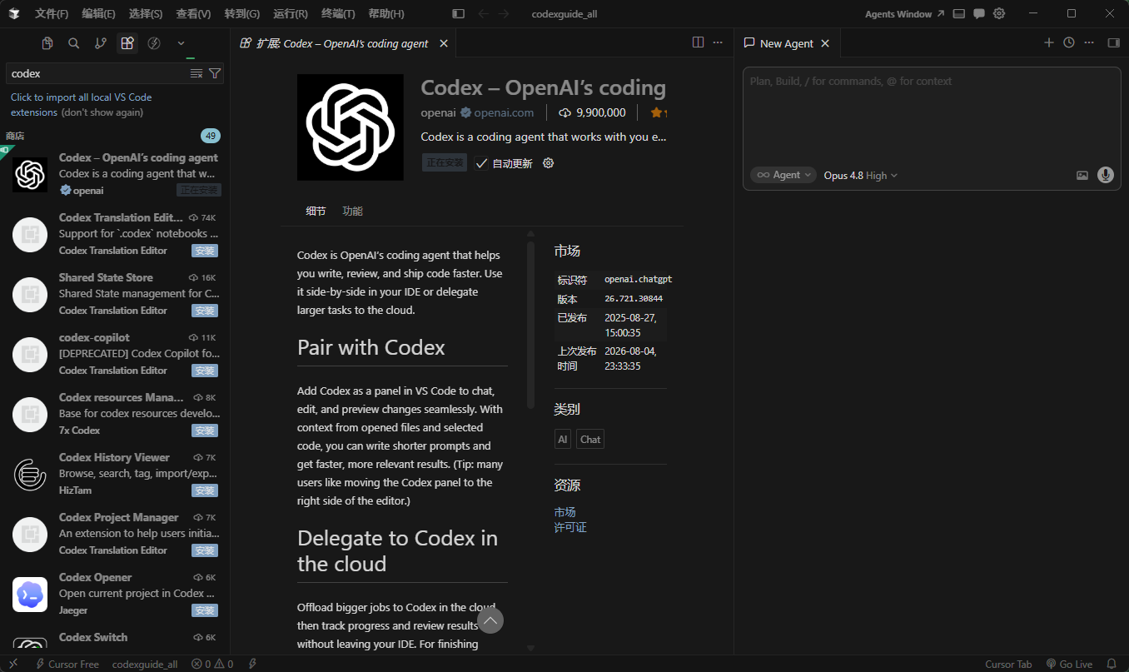This screenshot has height=672, width=1129.
Task: Select Codex resources Manager extension row
Action: pos(115,414)
